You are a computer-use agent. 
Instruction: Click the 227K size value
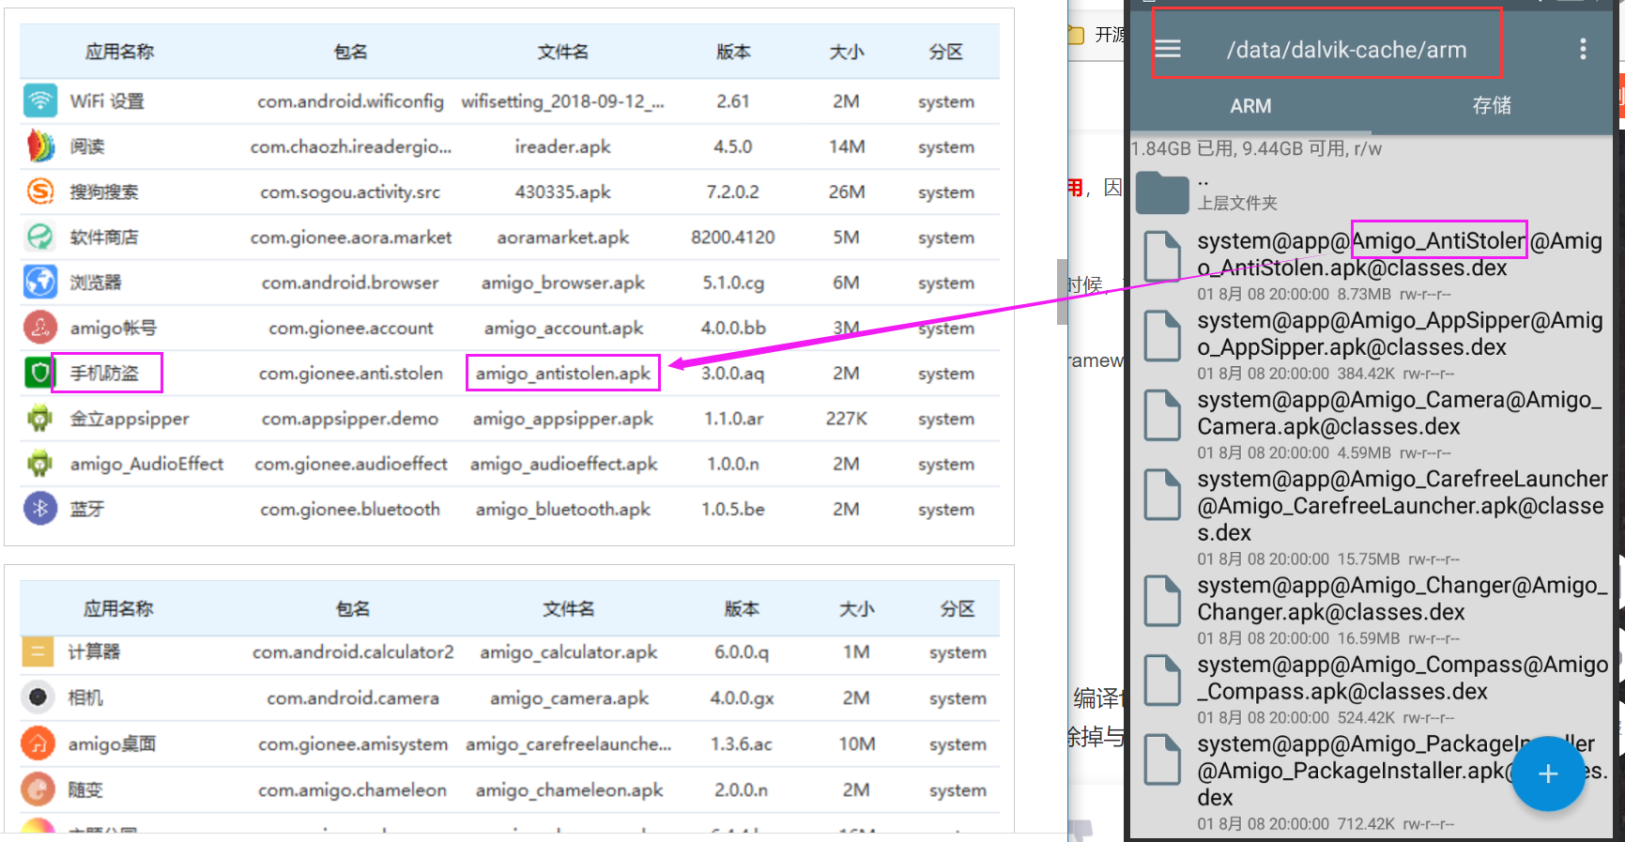pos(846,418)
